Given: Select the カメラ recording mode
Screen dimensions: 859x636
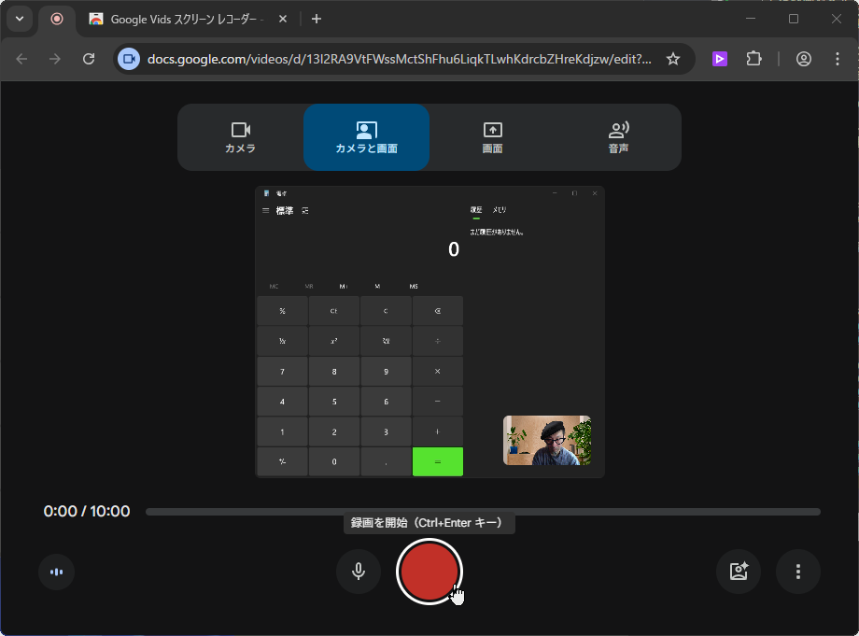Looking at the screenshot, I should click(x=241, y=137).
